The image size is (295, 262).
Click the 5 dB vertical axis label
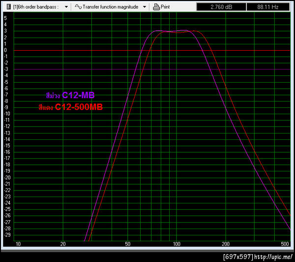5,18
